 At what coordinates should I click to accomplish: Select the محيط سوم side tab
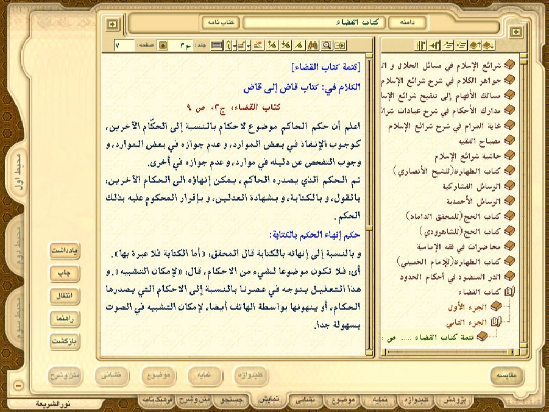tap(18, 318)
